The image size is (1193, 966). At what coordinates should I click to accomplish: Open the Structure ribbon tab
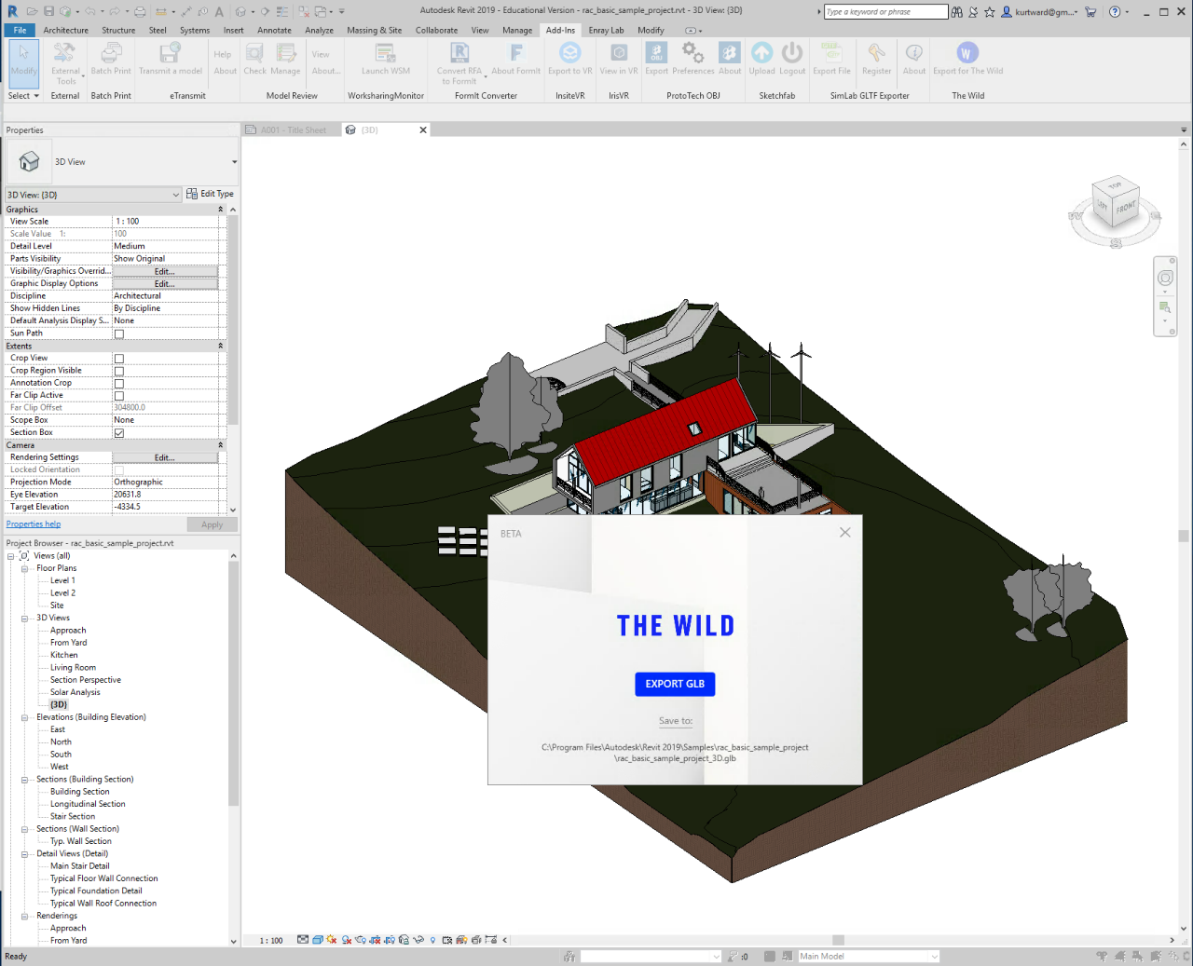coord(118,30)
